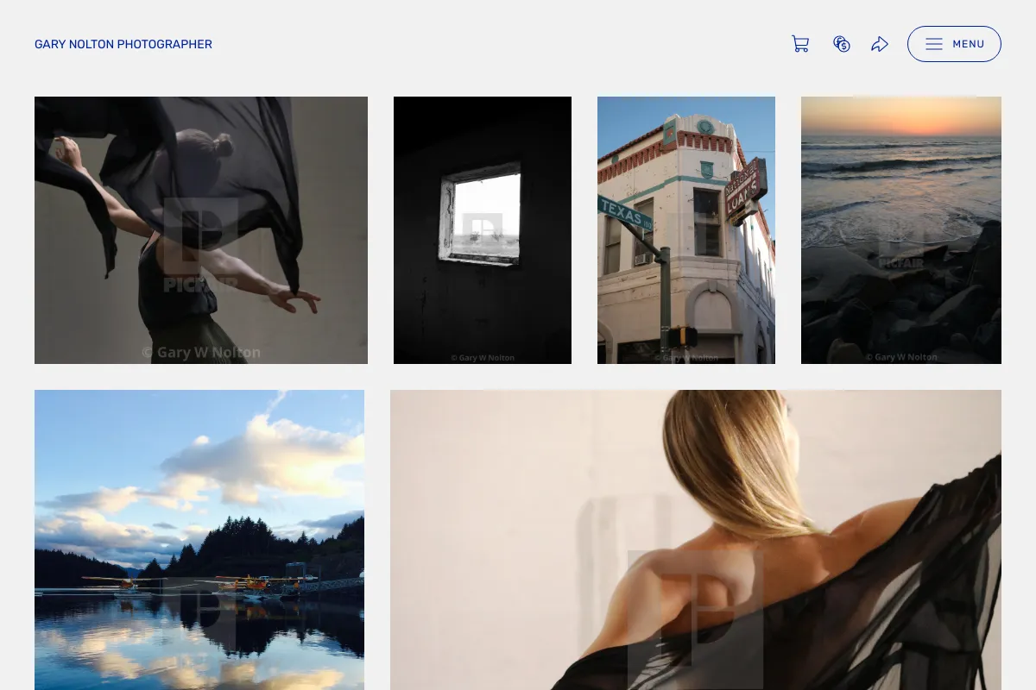Open the dancer with black fabric photo
This screenshot has height=690, width=1036.
[201, 230]
